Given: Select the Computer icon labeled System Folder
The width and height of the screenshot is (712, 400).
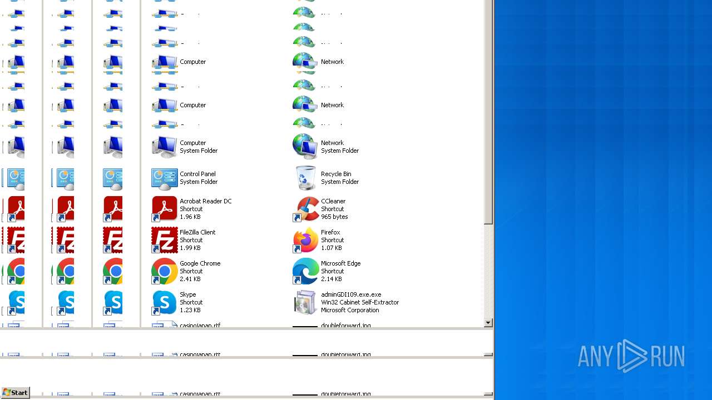Looking at the screenshot, I should tap(165, 147).
